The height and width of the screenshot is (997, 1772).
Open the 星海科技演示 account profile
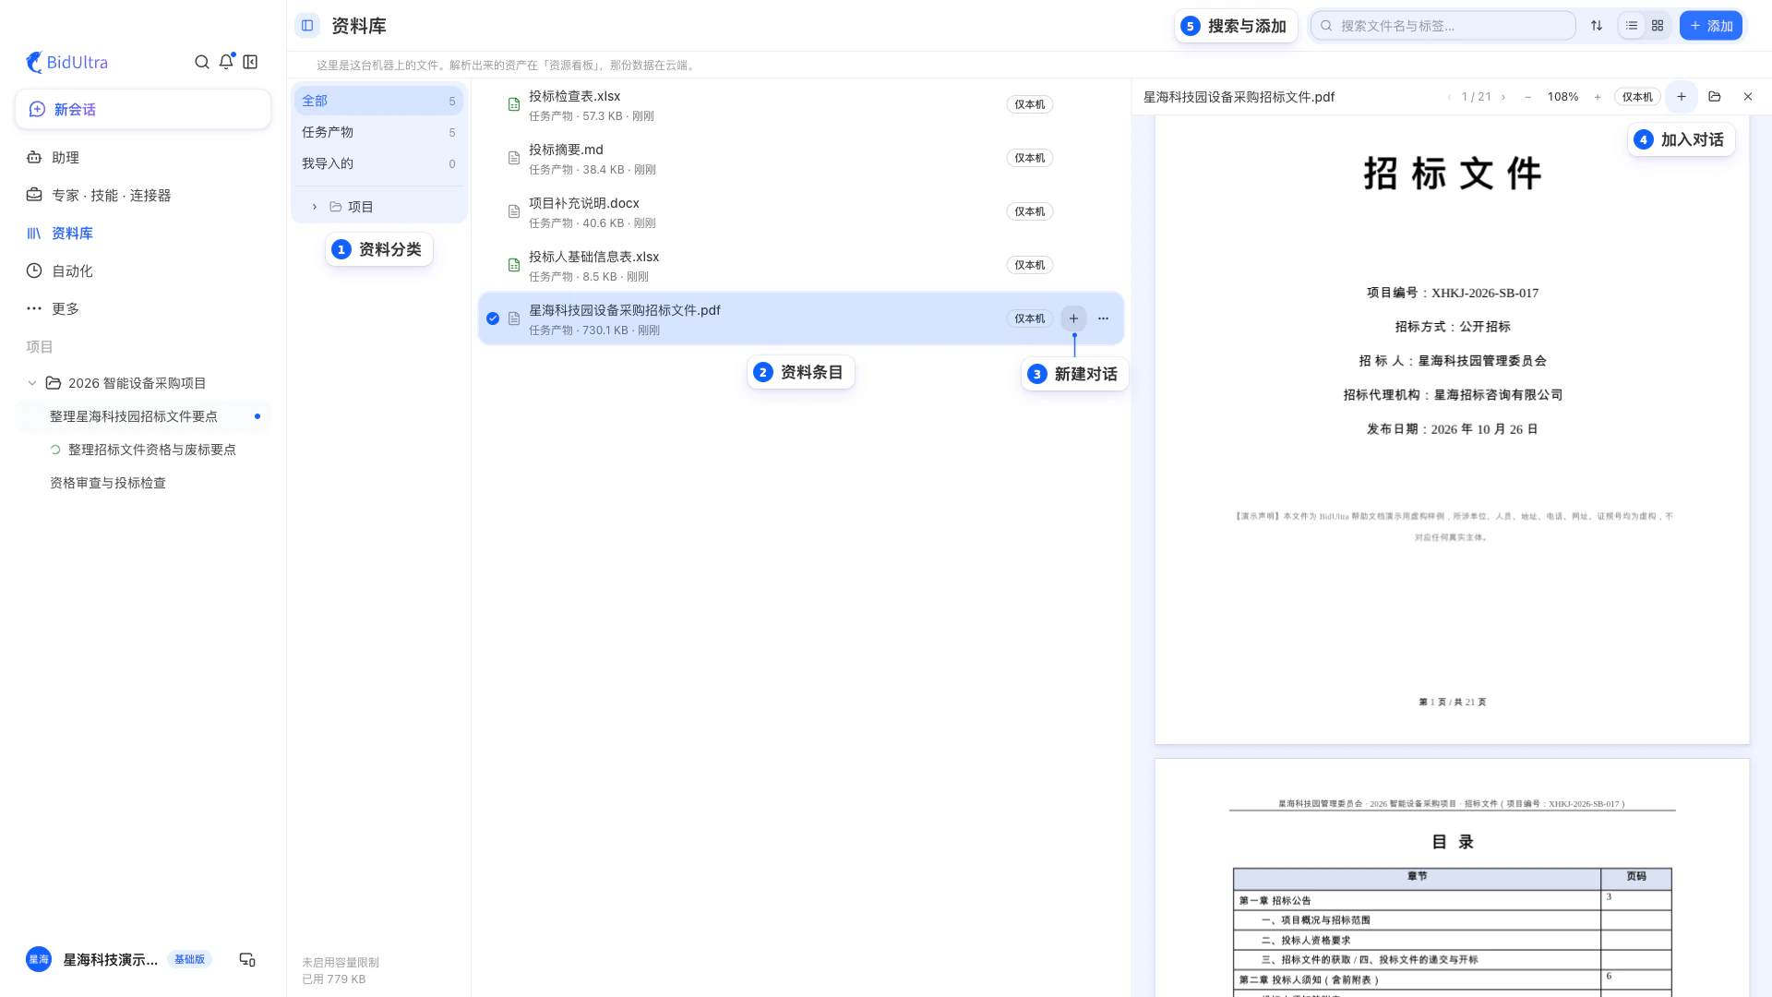119,960
